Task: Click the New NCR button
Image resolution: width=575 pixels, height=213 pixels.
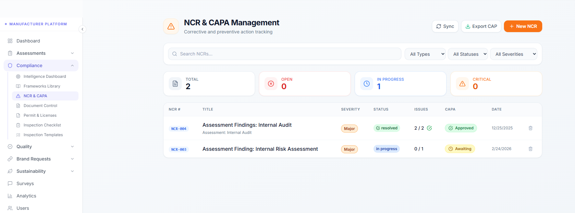Action: [523, 26]
